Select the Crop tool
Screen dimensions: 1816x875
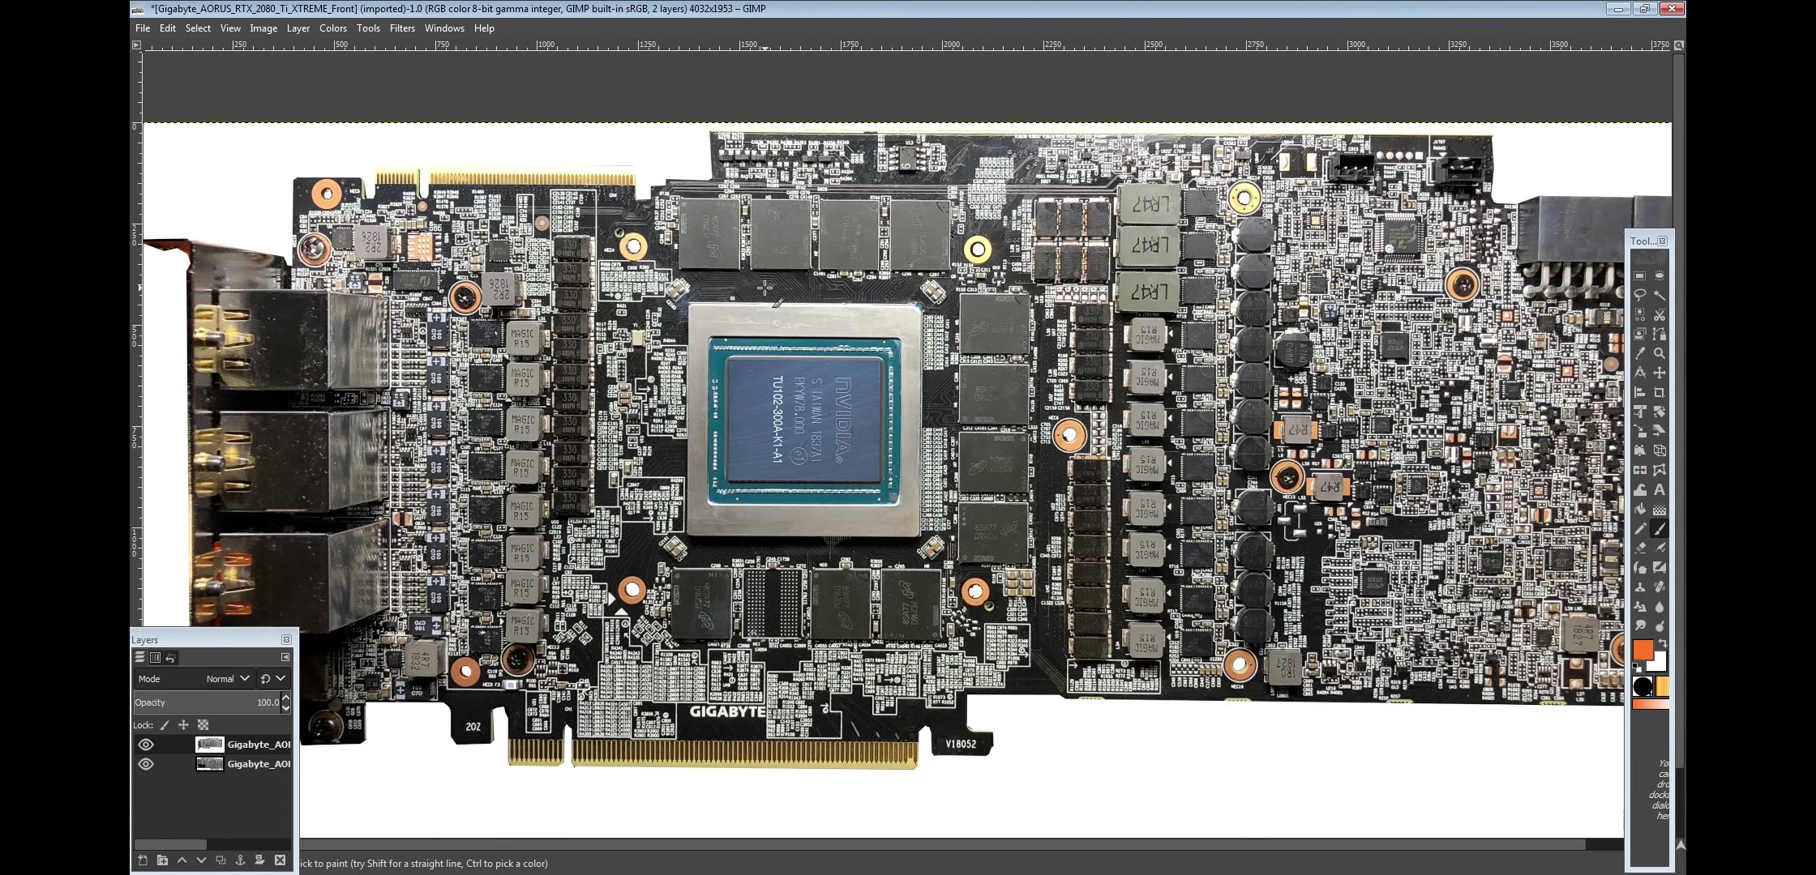click(1659, 391)
